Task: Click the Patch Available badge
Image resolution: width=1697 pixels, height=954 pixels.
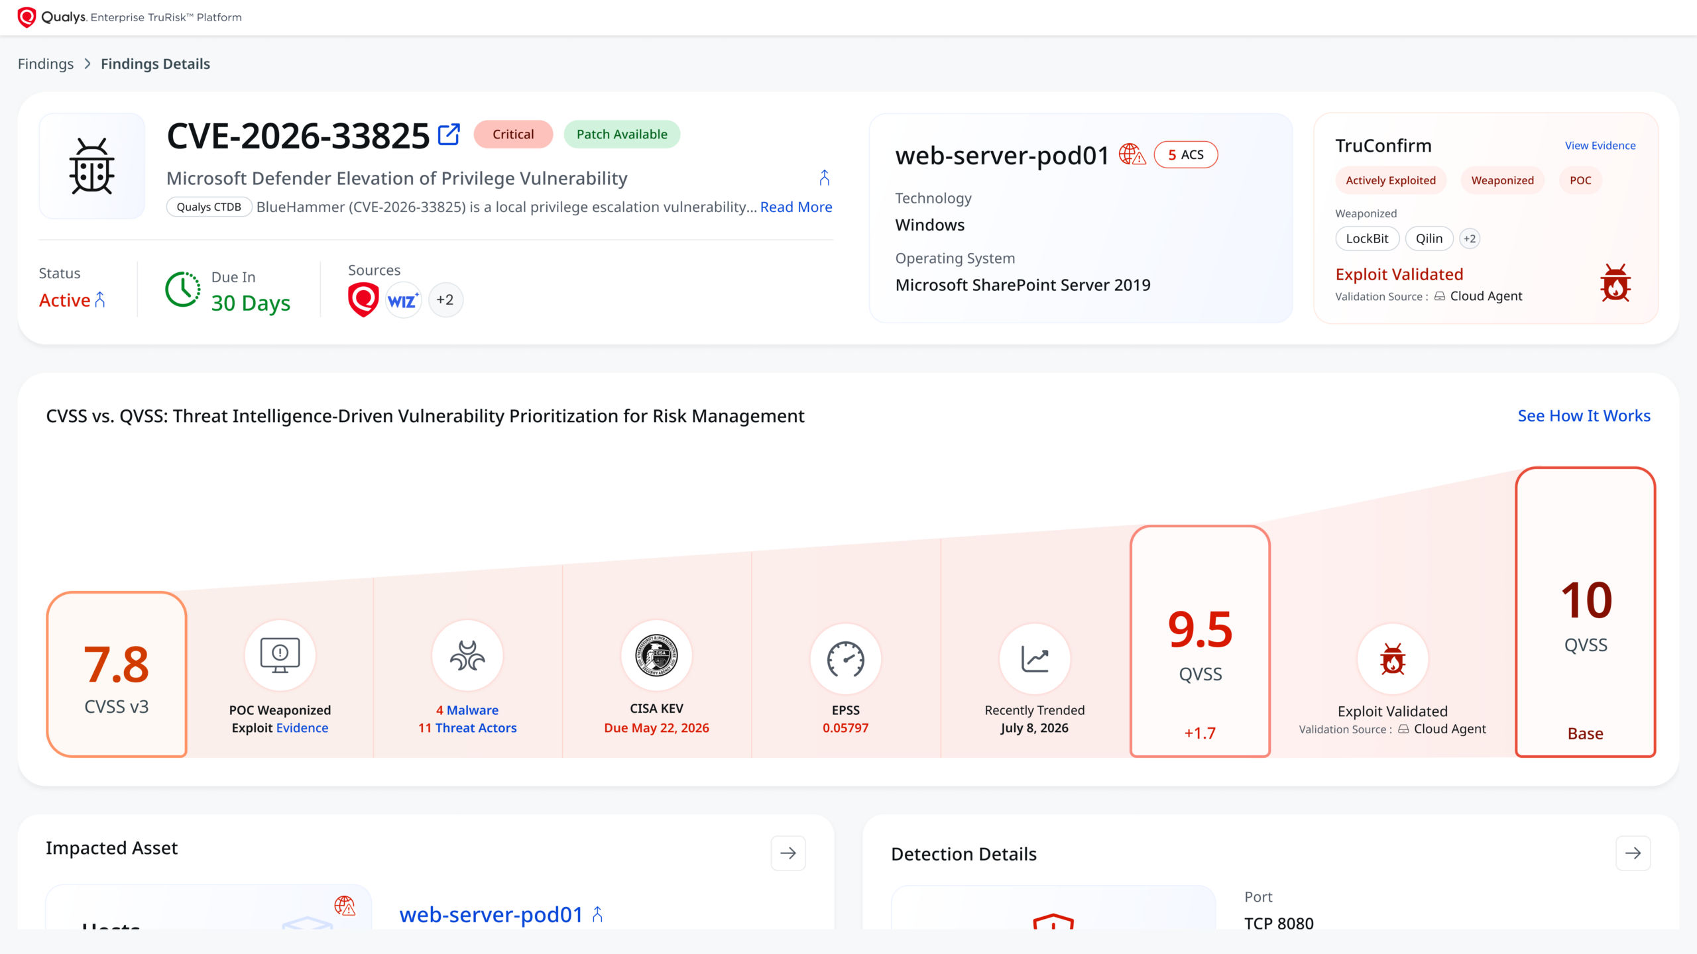Action: [622, 134]
